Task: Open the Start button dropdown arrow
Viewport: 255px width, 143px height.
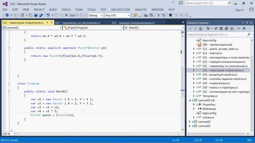Action: tap(77, 15)
